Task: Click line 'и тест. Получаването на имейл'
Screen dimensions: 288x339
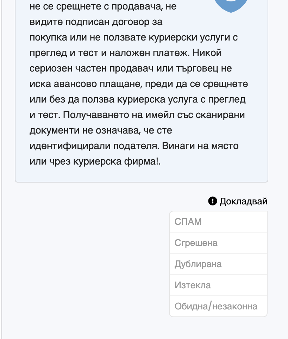Action: (137, 115)
